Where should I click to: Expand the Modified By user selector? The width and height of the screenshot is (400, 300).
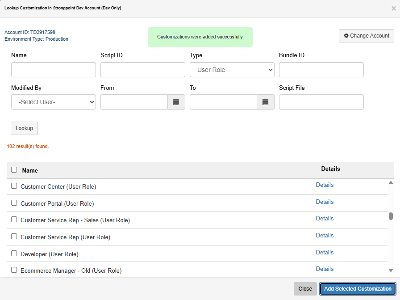(x=53, y=102)
